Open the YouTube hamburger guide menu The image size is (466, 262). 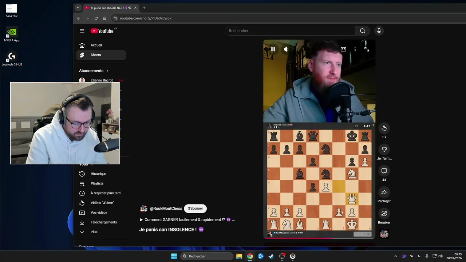point(82,31)
